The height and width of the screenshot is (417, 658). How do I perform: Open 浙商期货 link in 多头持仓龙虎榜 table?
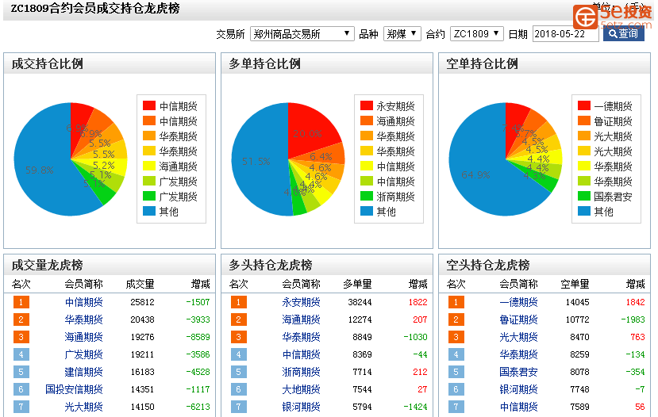point(302,372)
